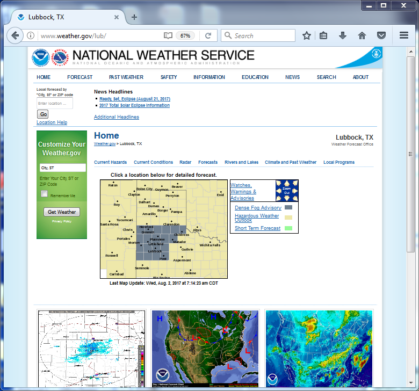
Task: Pan map north with up arrow
Action: [x=287, y=183]
